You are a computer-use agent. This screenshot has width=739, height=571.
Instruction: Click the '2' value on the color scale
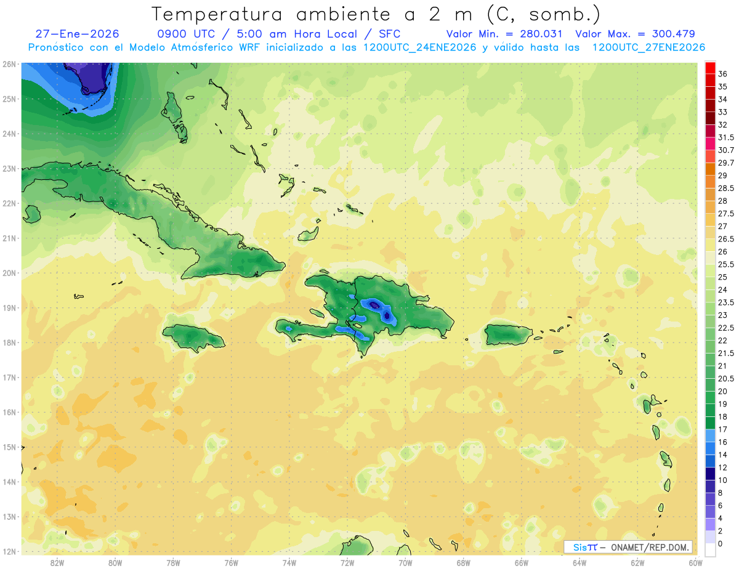721,531
